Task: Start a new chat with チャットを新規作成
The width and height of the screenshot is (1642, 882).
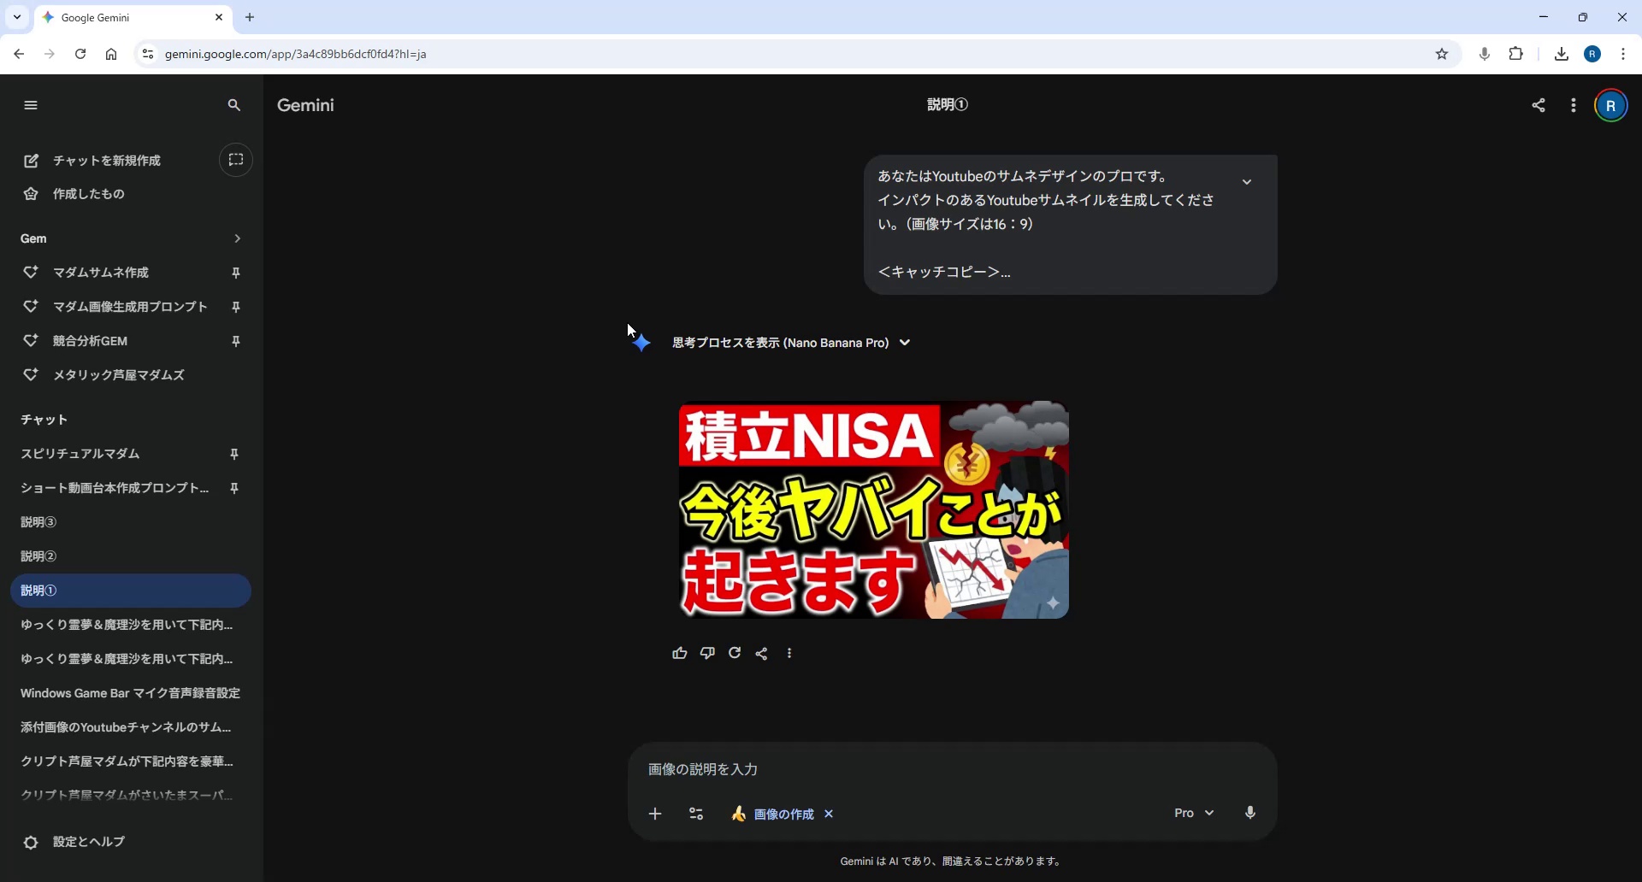Action: click(106, 161)
